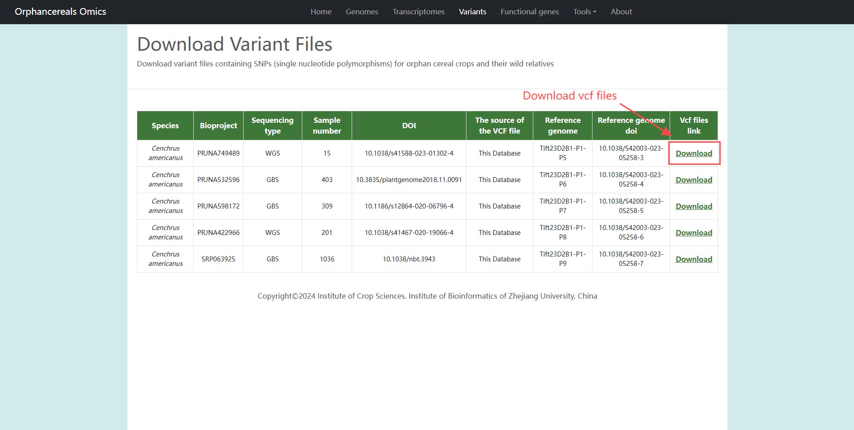Open the Genomes navigation item
The height and width of the screenshot is (430, 854).
(x=362, y=12)
